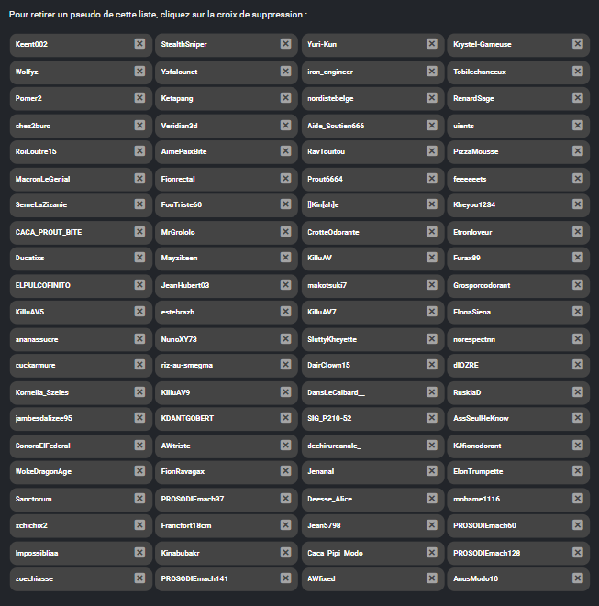Delete Sanctorum from the list
This screenshot has width=599, height=606.
coord(139,499)
